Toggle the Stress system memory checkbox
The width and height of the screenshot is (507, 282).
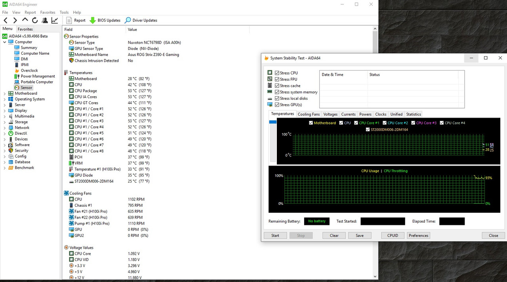(x=277, y=92)
